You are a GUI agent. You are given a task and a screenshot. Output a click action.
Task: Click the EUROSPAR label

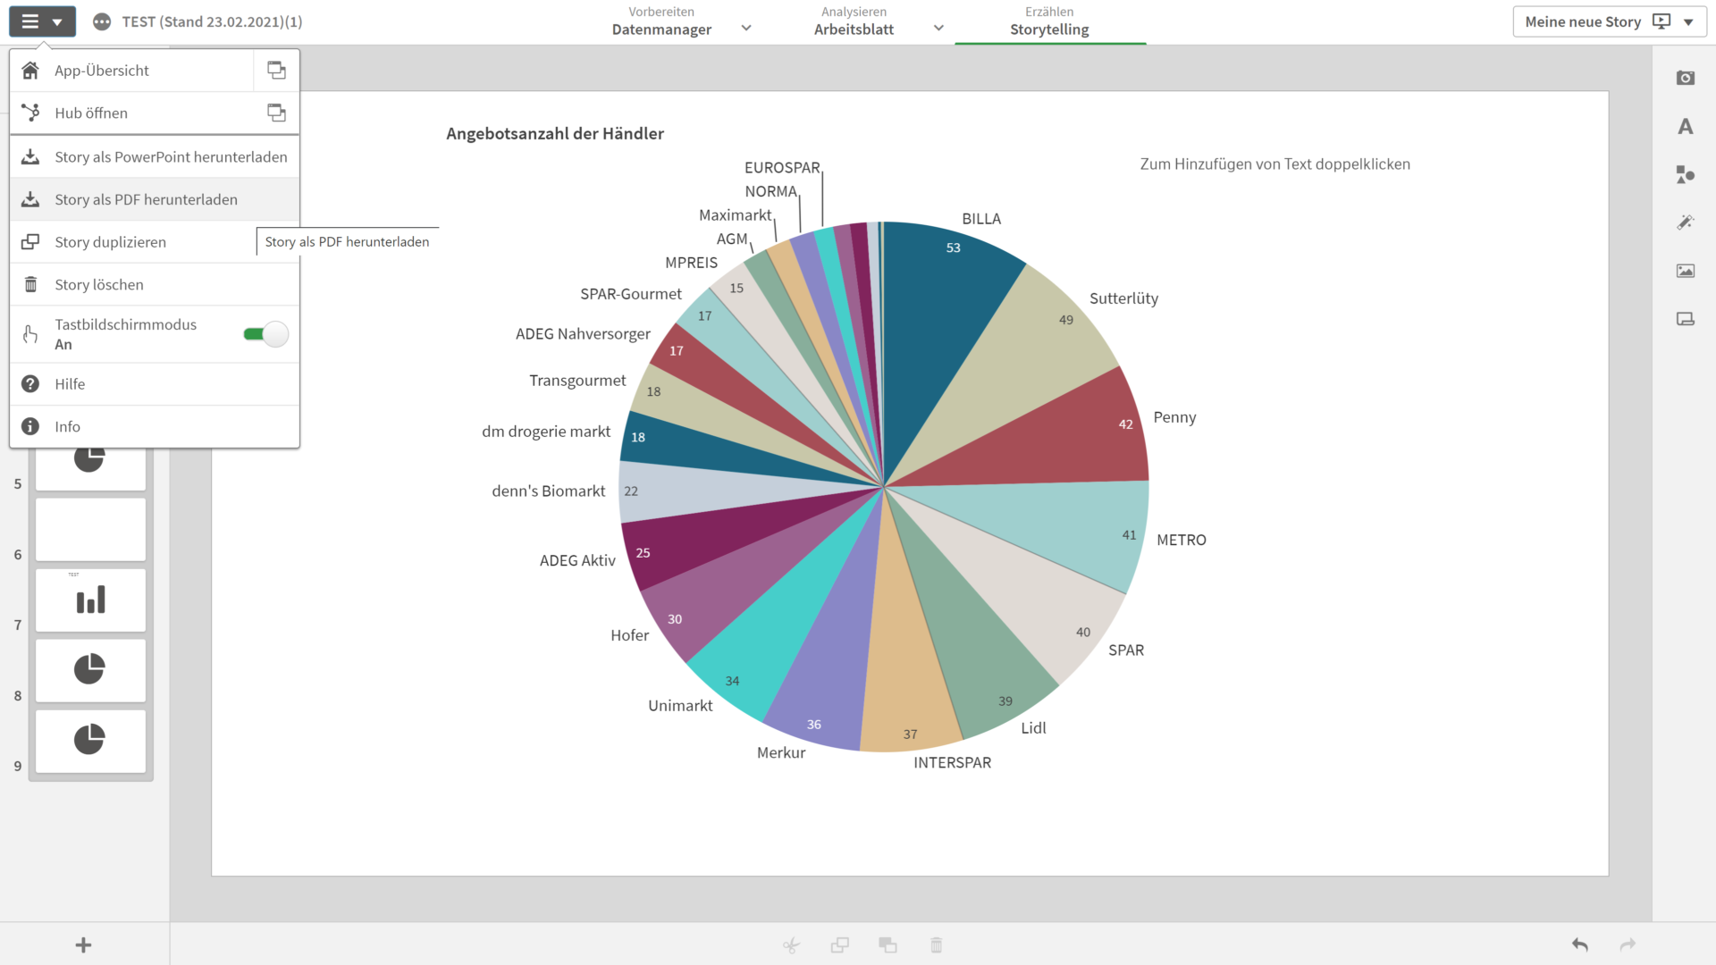pos(782,168)
